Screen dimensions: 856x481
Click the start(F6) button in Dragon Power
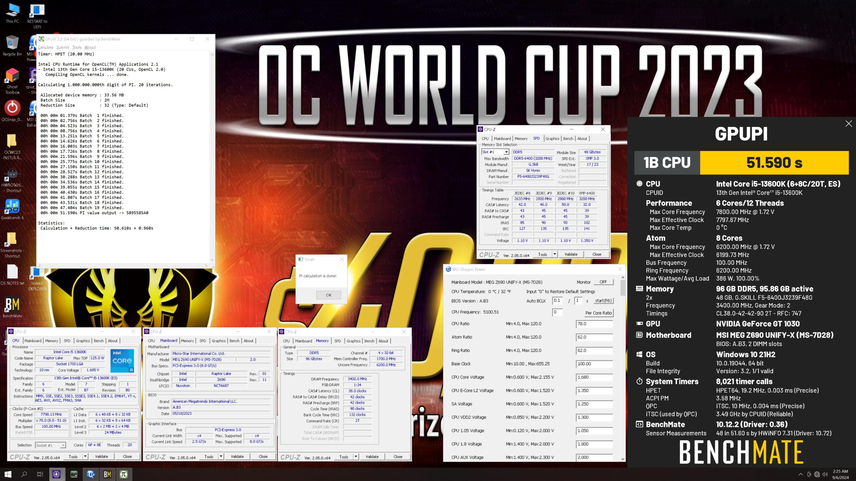(x=603, y=301)
